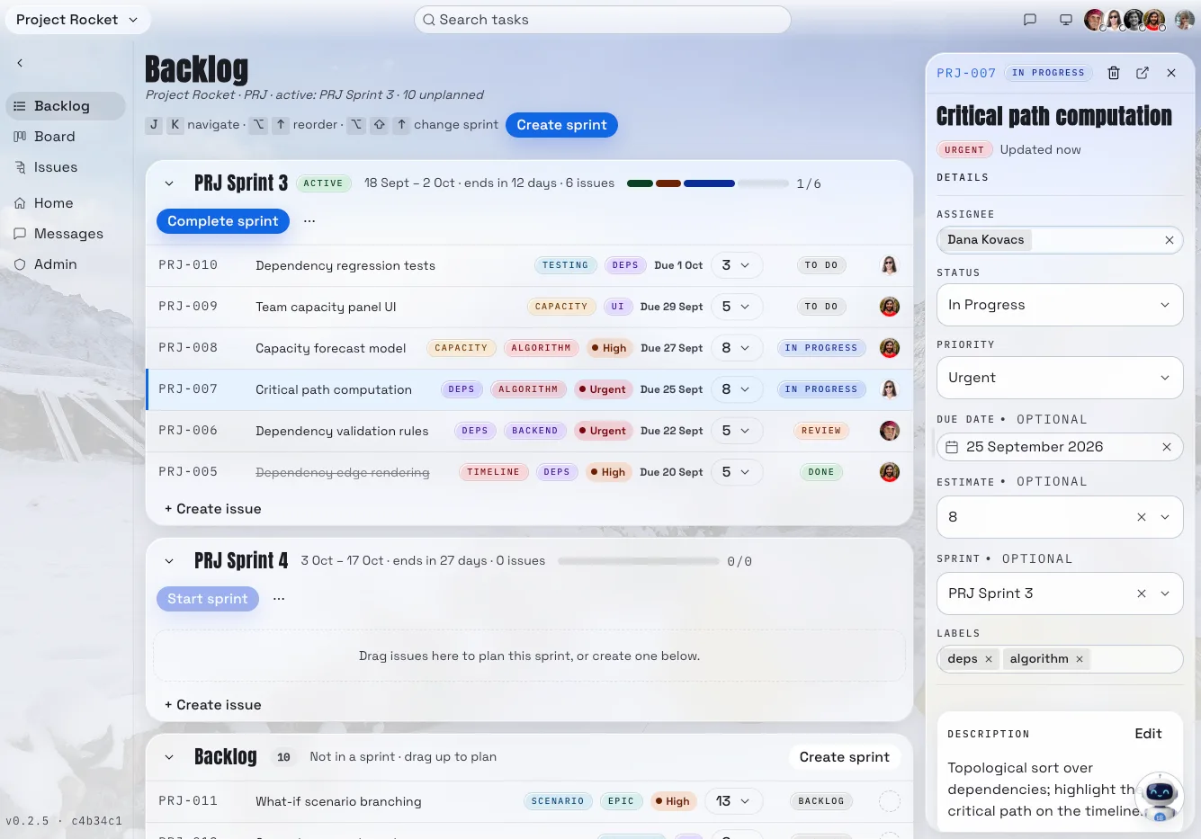Click Edit next to Description
This screenshot has width=1201, height=839.
click(x=1148, y=734)
